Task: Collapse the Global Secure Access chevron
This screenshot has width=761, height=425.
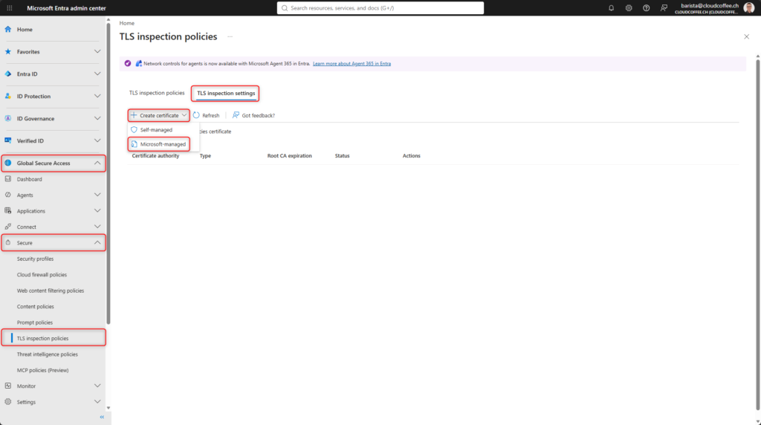Action: [x=97, y=163]
